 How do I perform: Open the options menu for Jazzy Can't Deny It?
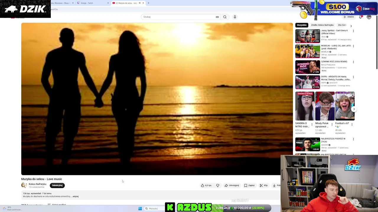click(x=353, y=31)
